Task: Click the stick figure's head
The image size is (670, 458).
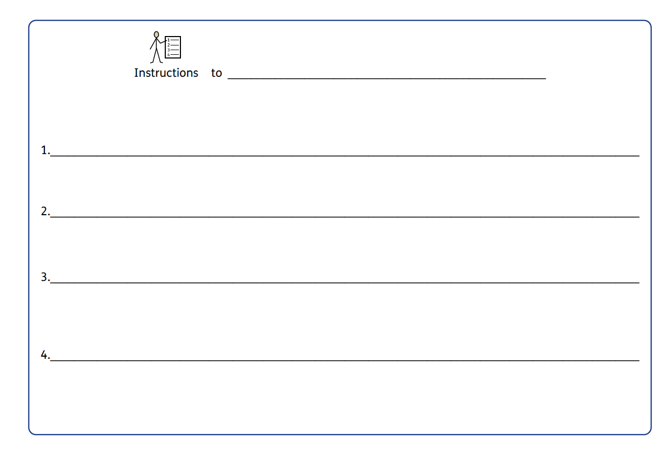Action: pyautogui.click(x=156, y=34)
